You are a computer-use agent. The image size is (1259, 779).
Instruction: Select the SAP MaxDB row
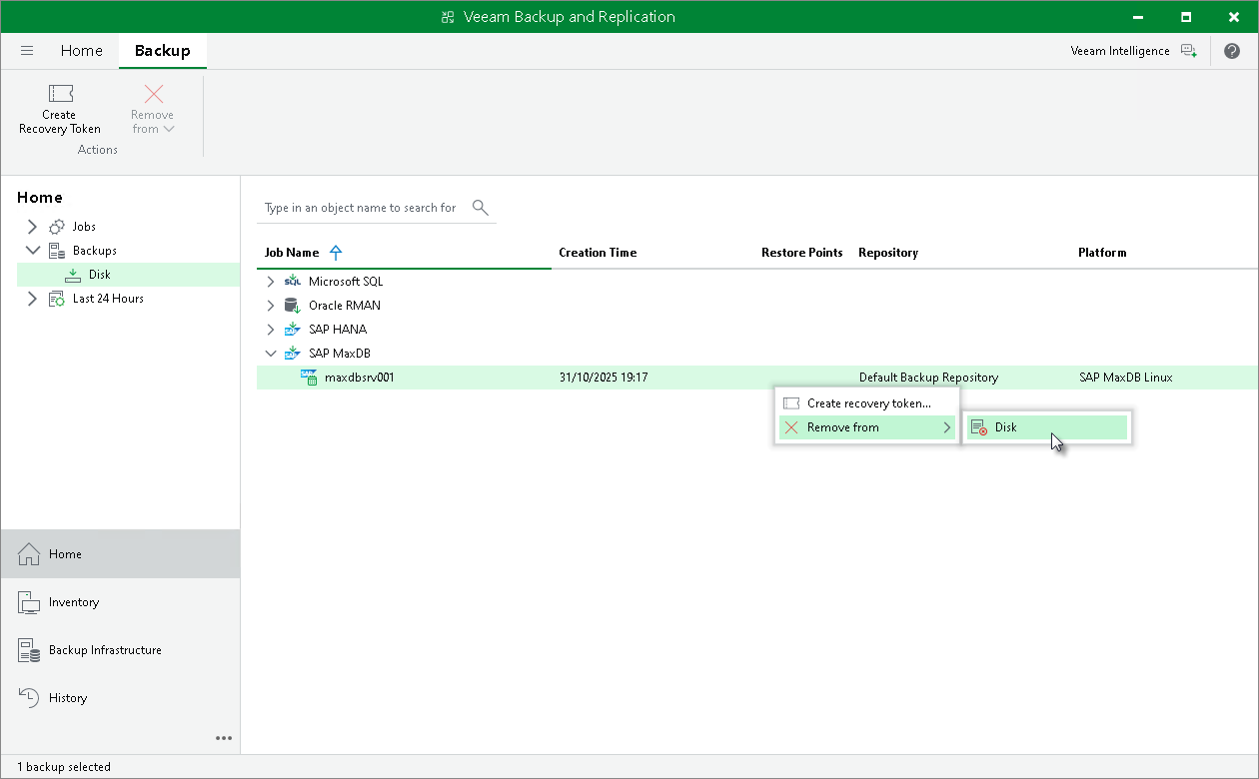[757, 354]
